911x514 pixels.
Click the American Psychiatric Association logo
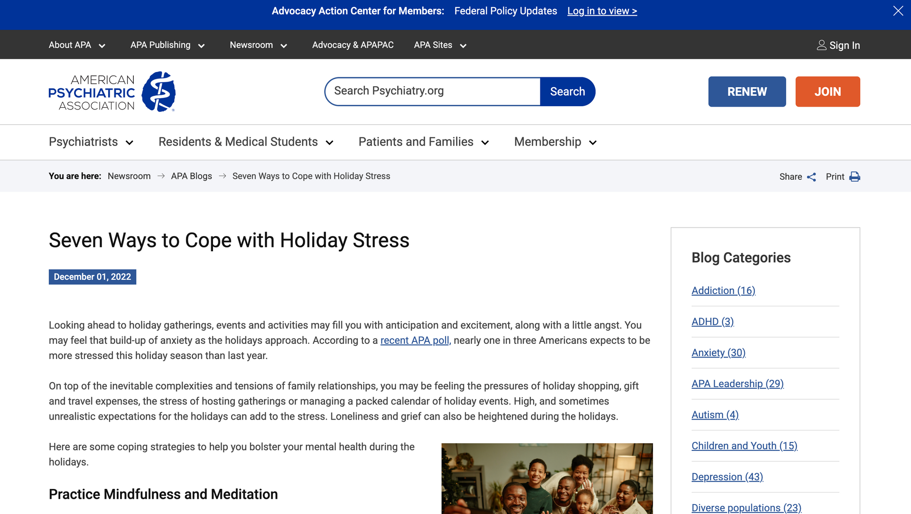click(x=112, y=92)
